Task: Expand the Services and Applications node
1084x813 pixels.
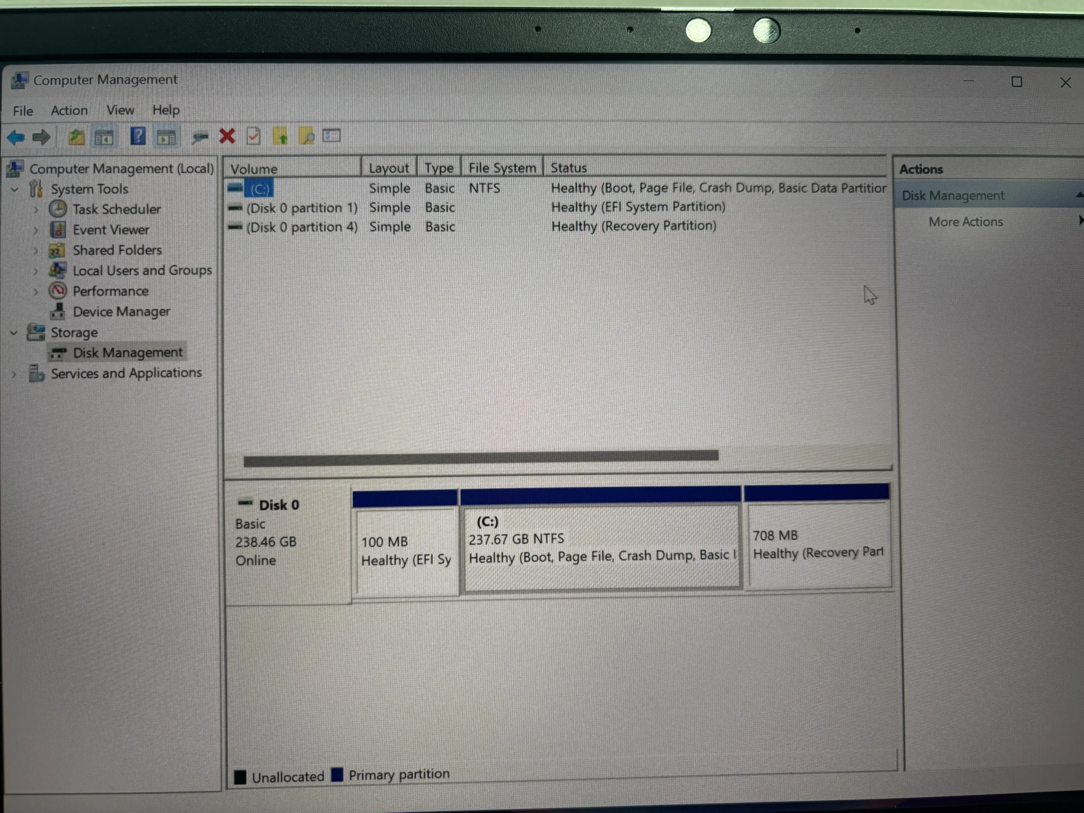Action: tap(14, 374)
